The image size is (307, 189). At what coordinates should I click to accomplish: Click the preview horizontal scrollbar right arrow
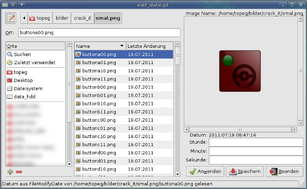pyautogui.click(x=294, y=129)
